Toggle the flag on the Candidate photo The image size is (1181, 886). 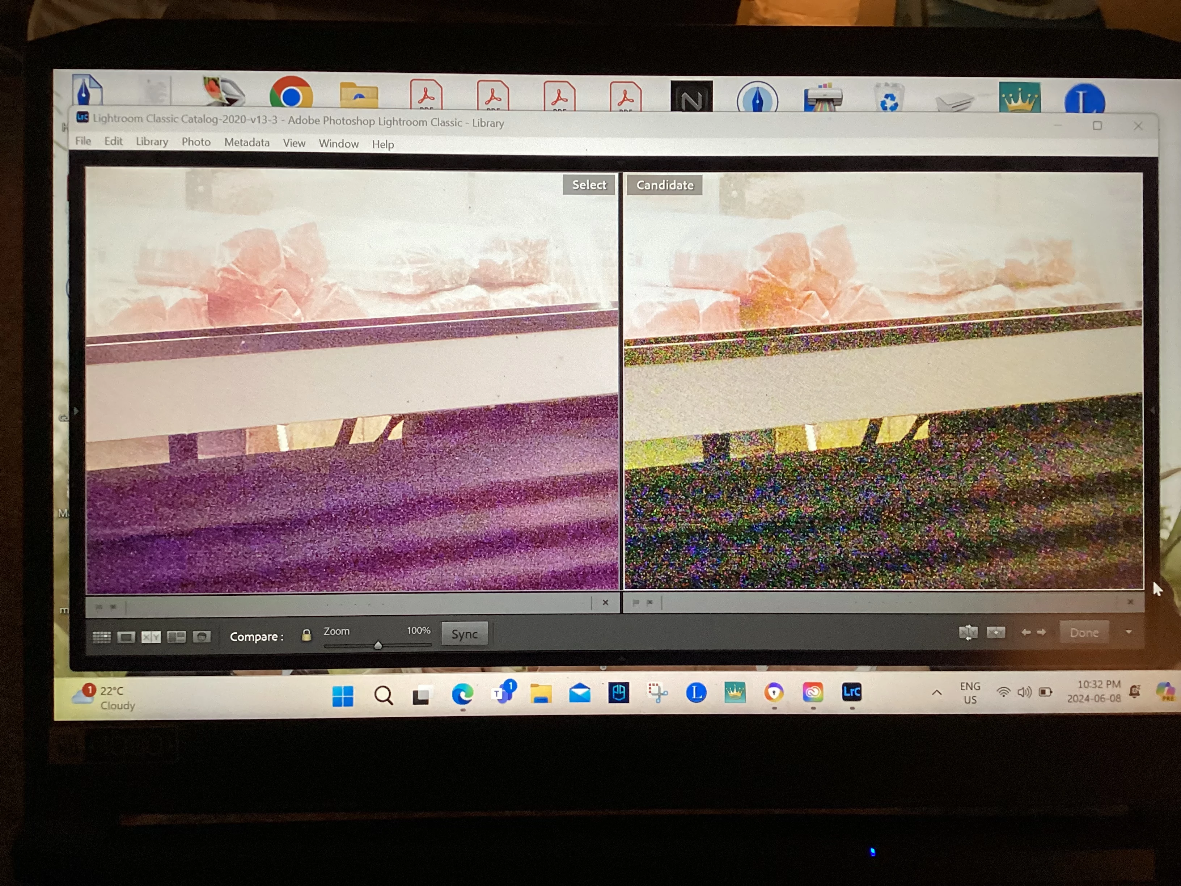coord(636,602)
